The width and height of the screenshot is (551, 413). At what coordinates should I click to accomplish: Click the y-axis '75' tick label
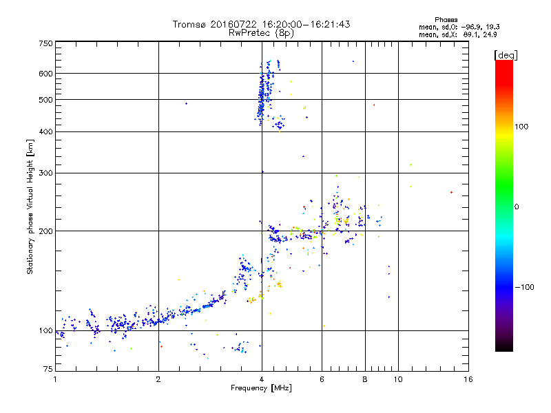pyautogui.click(x=48, y=369)
